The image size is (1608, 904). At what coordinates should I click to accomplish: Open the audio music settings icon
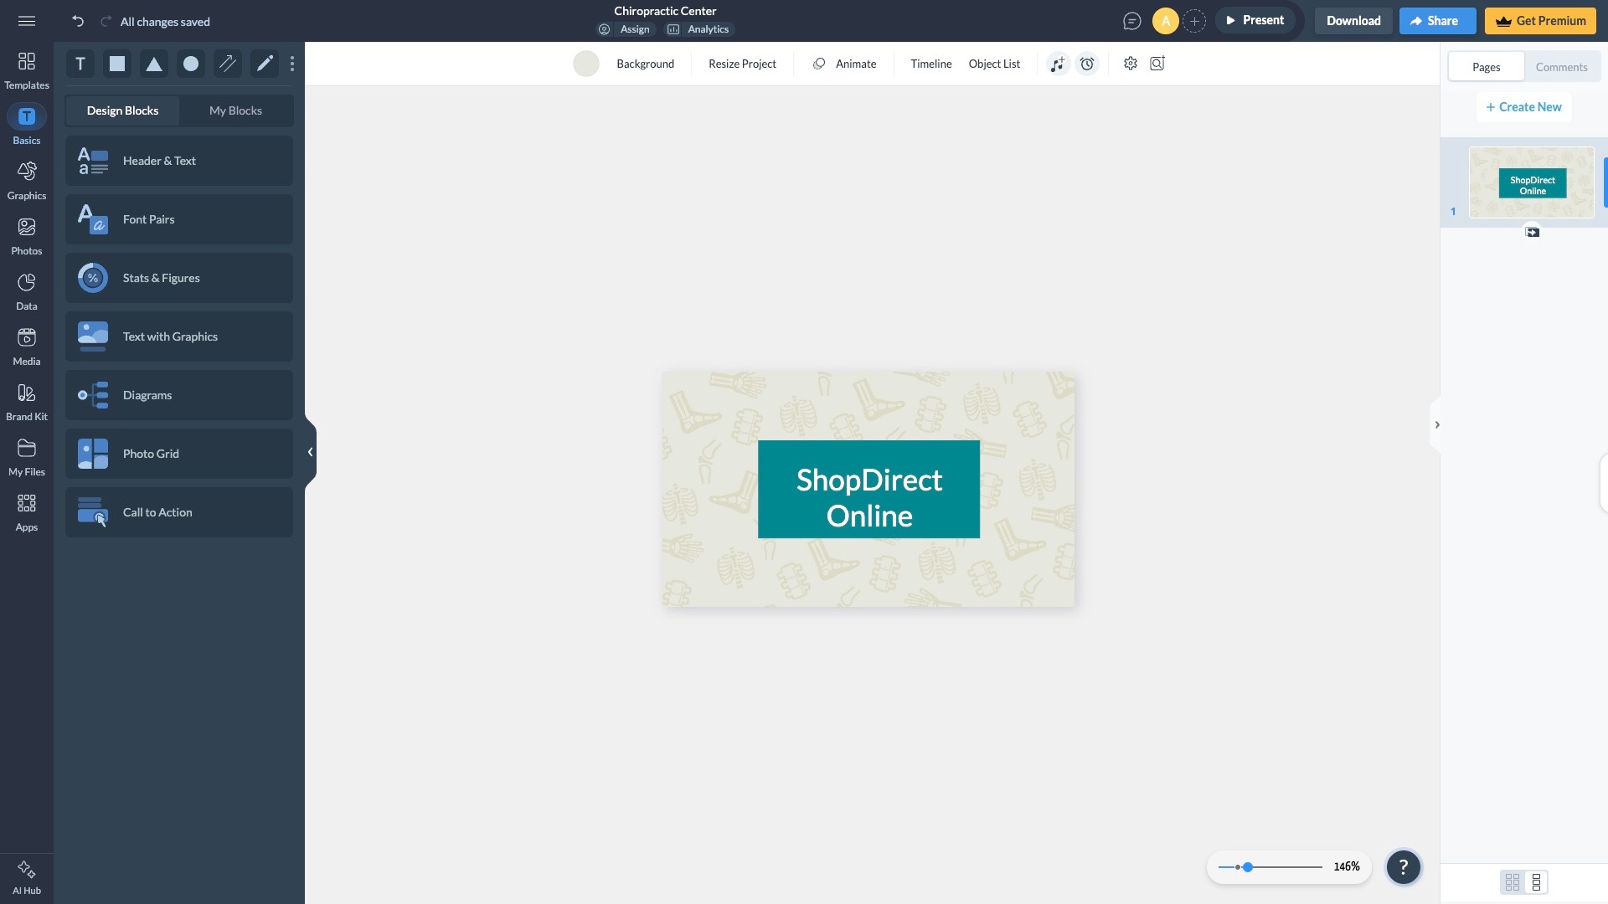[x=1059, y=64]
